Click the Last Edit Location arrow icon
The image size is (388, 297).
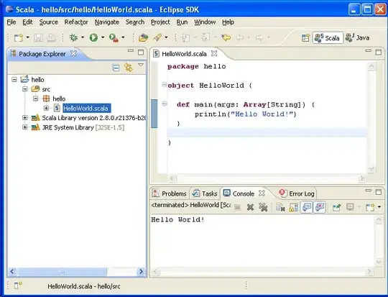coord(226,37)
